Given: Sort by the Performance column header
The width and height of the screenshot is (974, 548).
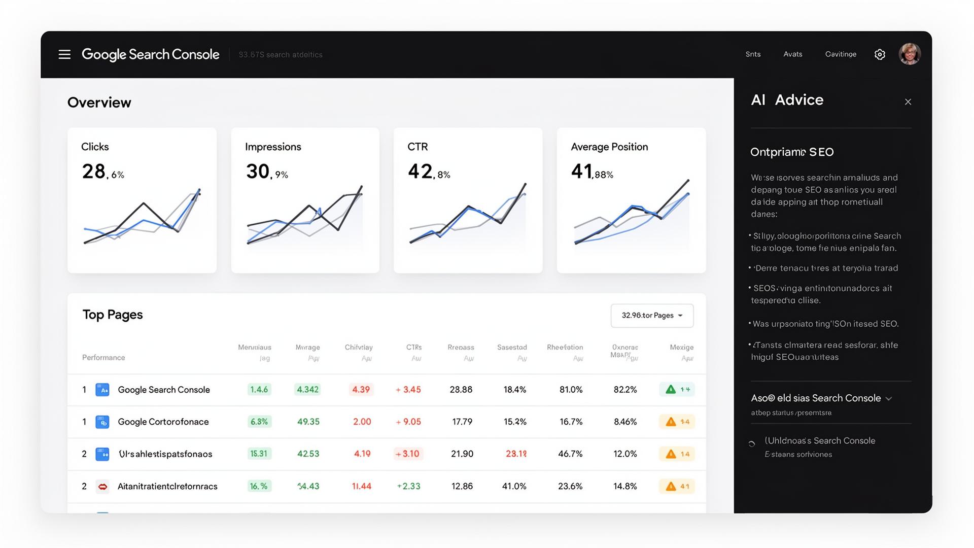Looking at the screenshot, I should click(103, 358).
